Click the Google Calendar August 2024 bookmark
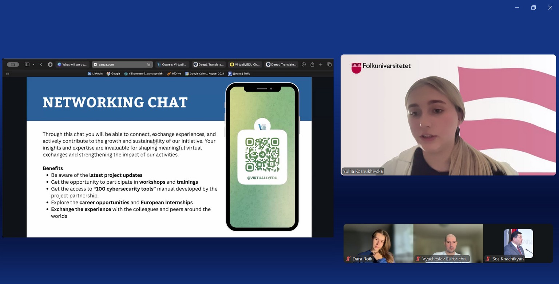This screenshot has height=284, width=559. (205, 73)
